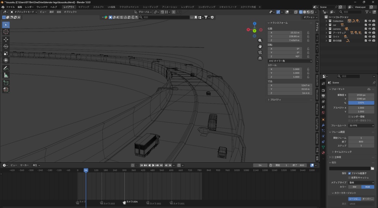
Task: Open the グローバル orientation dropdown
Action: tap(143, 12)
